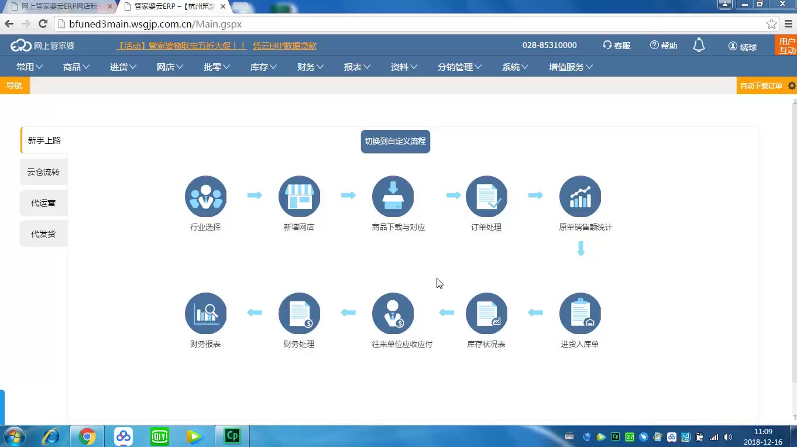Go forward with browser forward arrow
Viewport: 797px width, 447px height.
coord(26,24)
